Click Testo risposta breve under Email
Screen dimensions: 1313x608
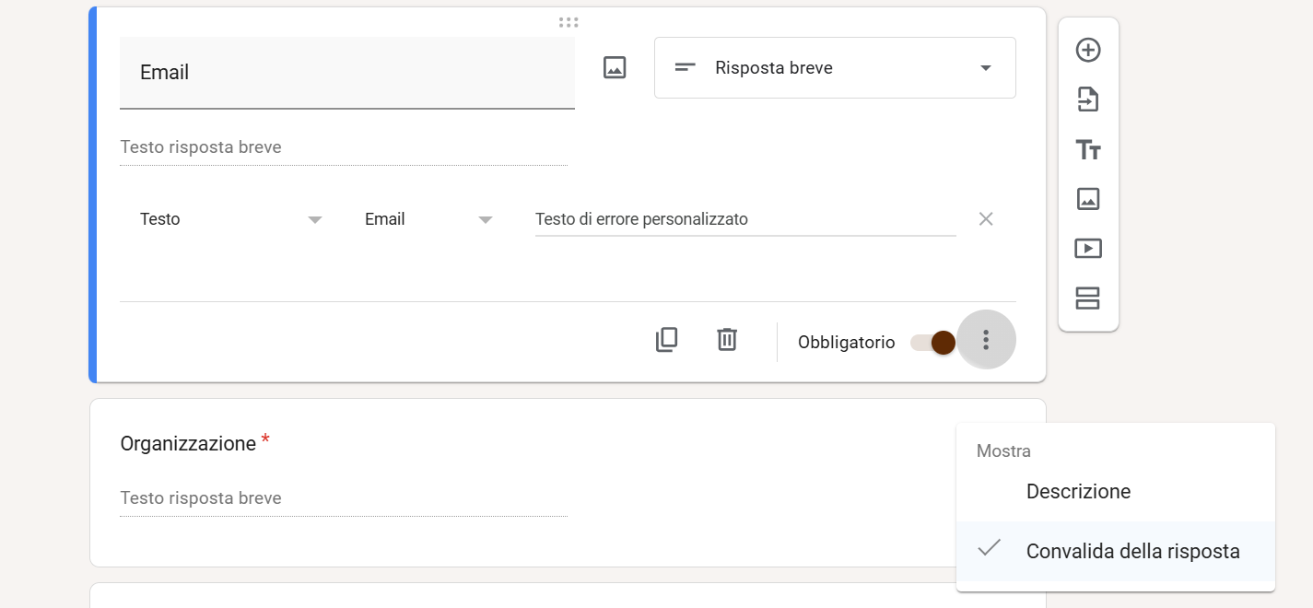[344, 147]
